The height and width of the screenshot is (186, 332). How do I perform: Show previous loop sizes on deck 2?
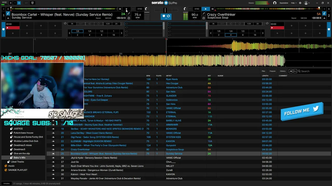[x=211, y=33]
